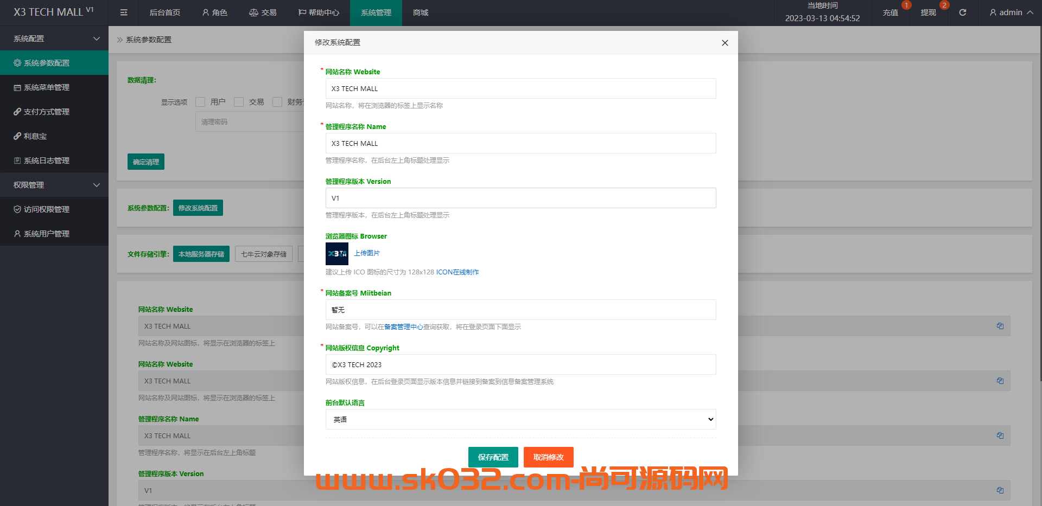Focus the 网站备案号 Miitbeian input
Image resolution: width=1042 pixels, height=506 pixels.
tap(521, 310)
